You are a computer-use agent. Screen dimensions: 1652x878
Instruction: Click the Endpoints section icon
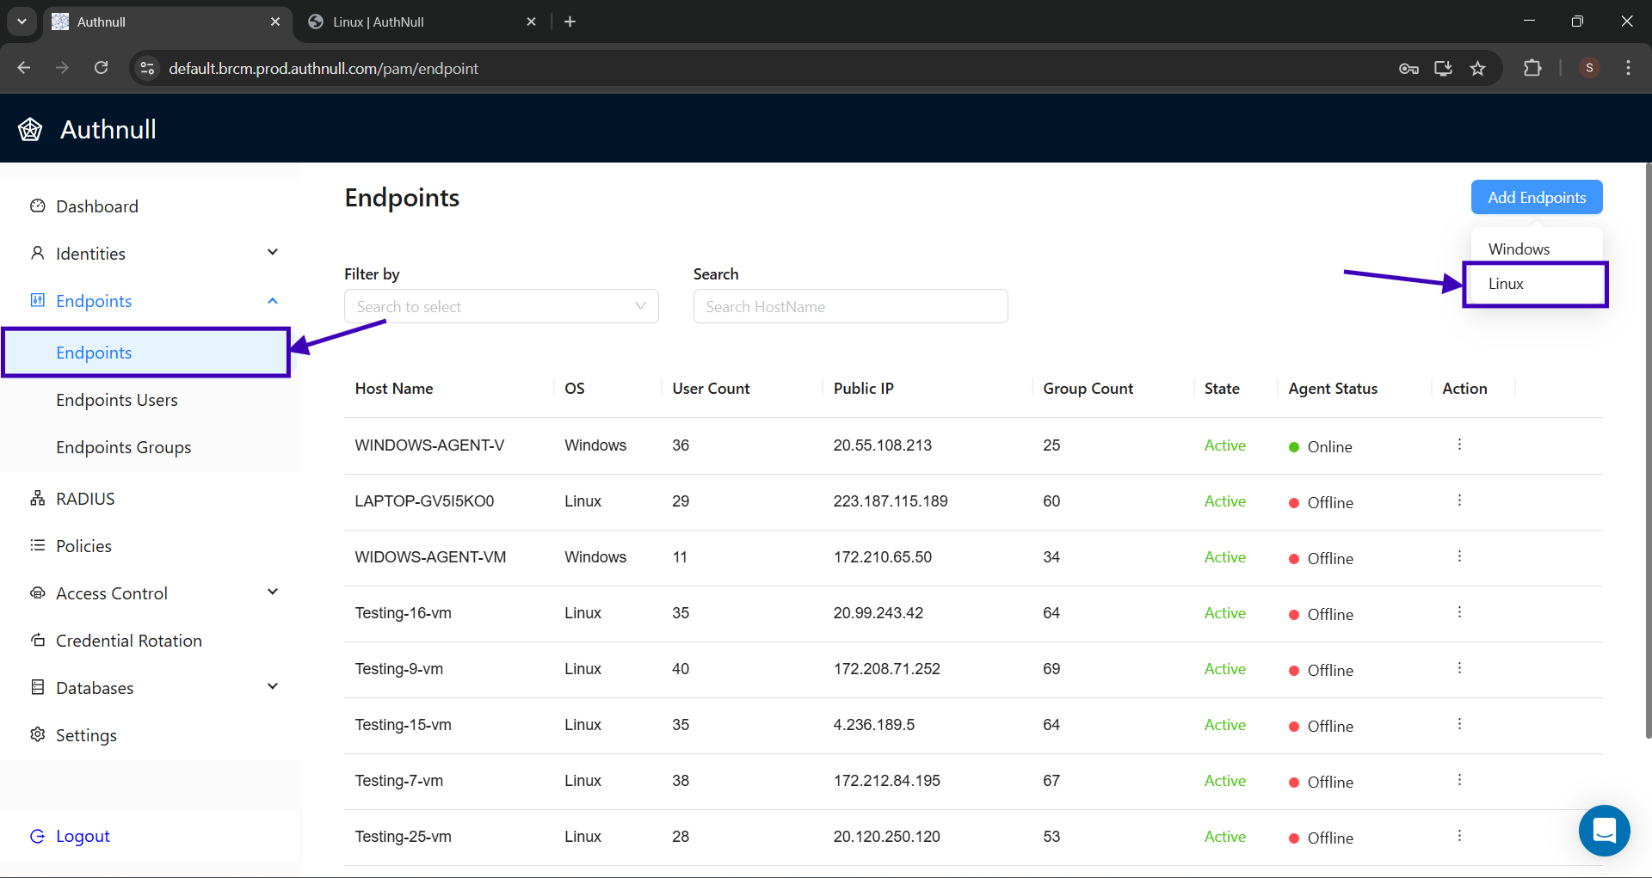36,300
